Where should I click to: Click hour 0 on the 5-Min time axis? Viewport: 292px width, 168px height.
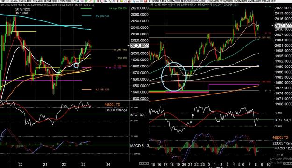pos(209,164)
